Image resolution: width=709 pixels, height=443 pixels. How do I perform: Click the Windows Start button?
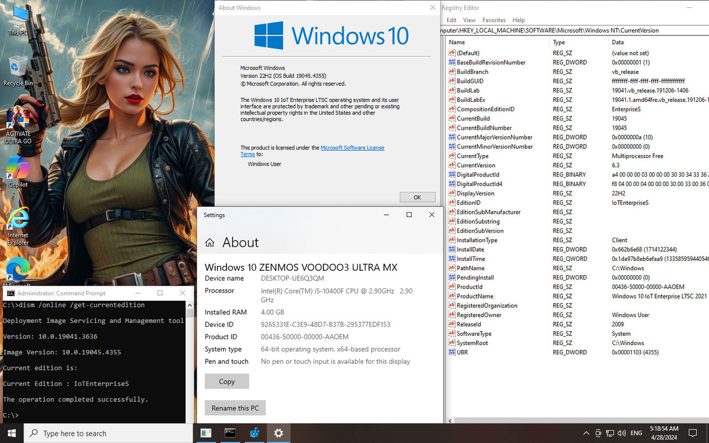point(12,433)
